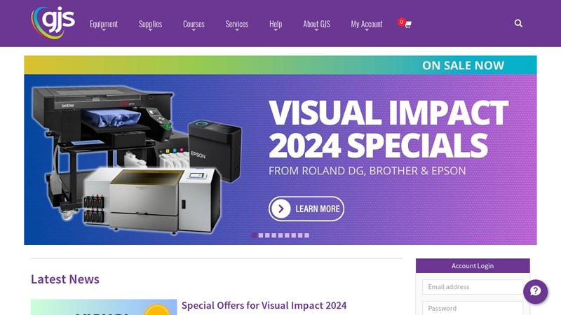Click the arrow circle in Learn More

pyautogui.click(x=281, y=209)
